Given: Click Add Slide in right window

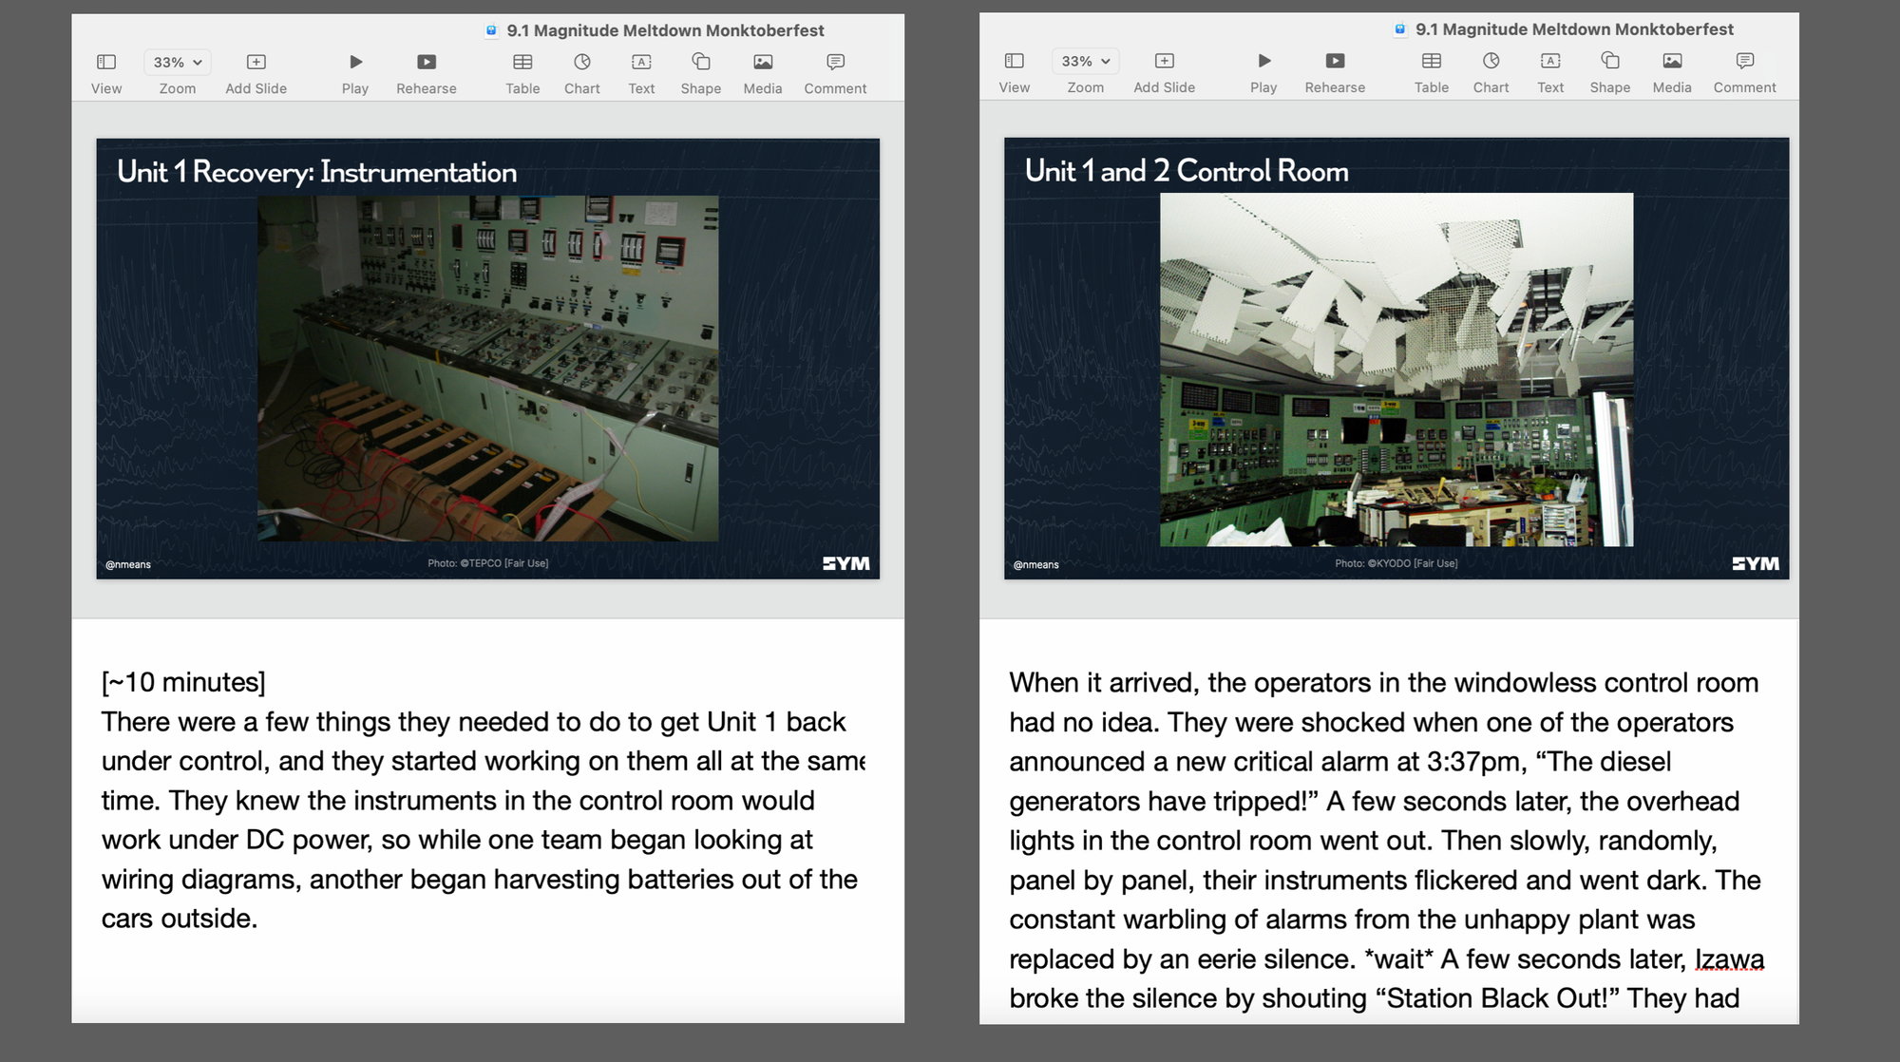Looking at the screenshot, I should click(x=1164, y=72).
